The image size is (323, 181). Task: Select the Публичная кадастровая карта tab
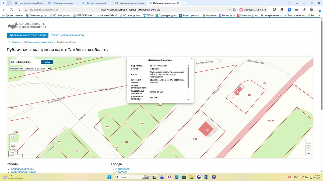pos(27,35)
